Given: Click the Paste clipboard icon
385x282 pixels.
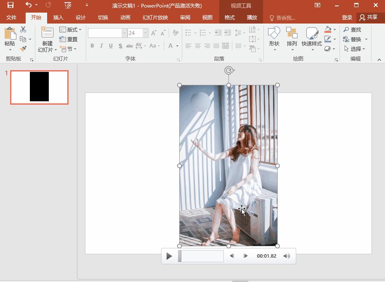Looking at the screenshot, I should 9,34.
